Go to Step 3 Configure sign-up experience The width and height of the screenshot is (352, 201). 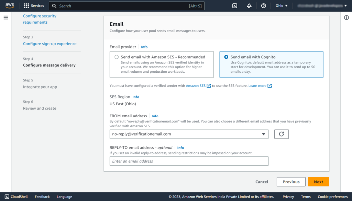49,44
